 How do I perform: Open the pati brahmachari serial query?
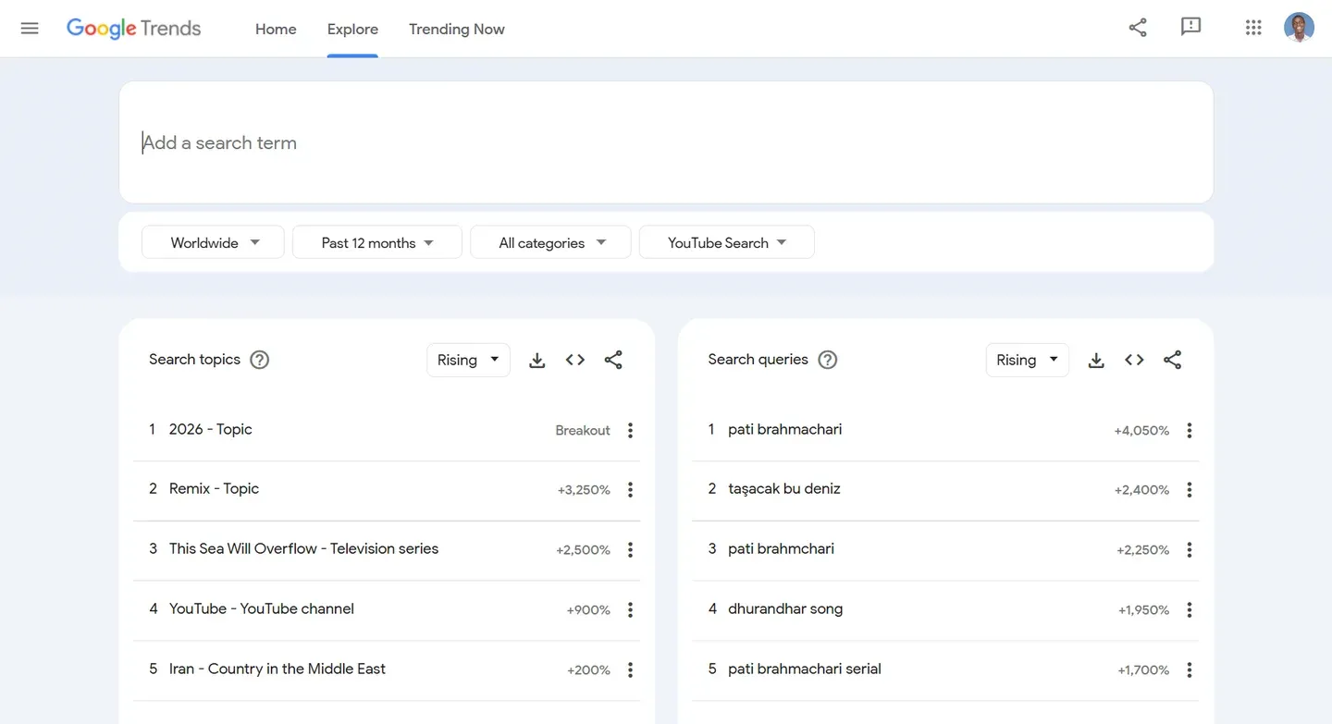point(805,669)
